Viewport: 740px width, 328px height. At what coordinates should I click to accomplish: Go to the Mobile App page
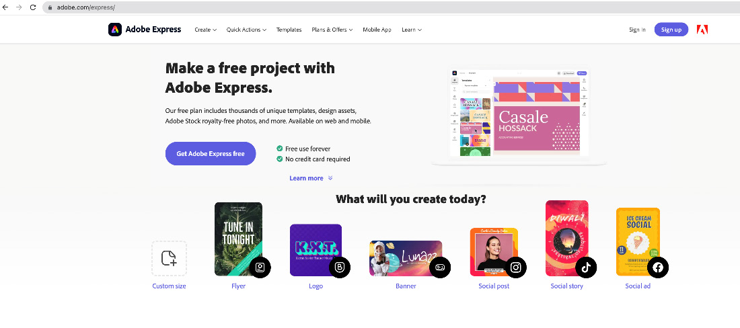click(x=377, y=30)
